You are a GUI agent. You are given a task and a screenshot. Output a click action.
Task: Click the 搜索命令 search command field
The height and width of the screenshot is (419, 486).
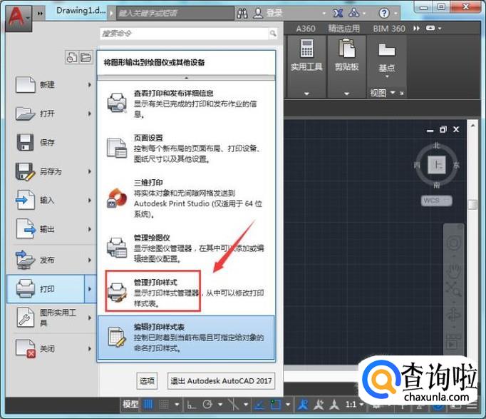[x=184, y=34]
